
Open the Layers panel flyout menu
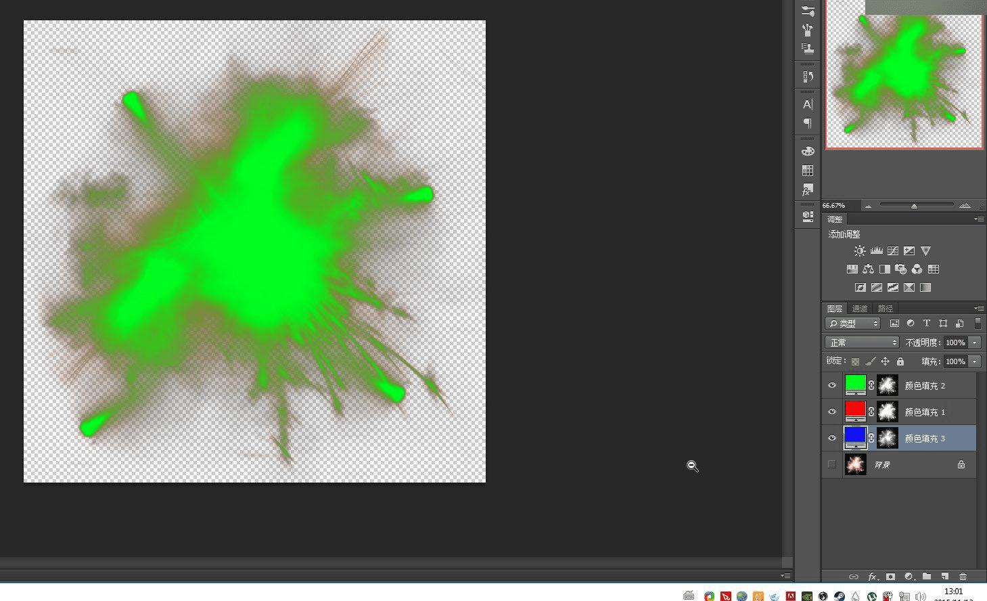coord(979,309)
